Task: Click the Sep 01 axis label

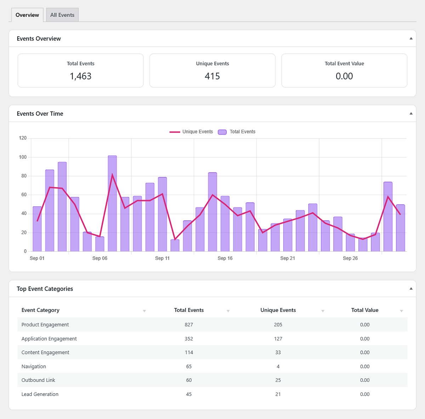Action: pyautogui.click(x=37, y=258)
